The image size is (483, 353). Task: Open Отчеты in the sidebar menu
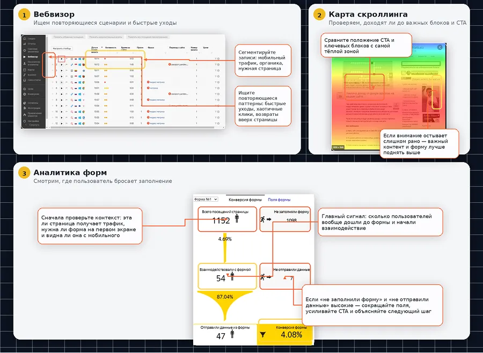tap(31, 43)
